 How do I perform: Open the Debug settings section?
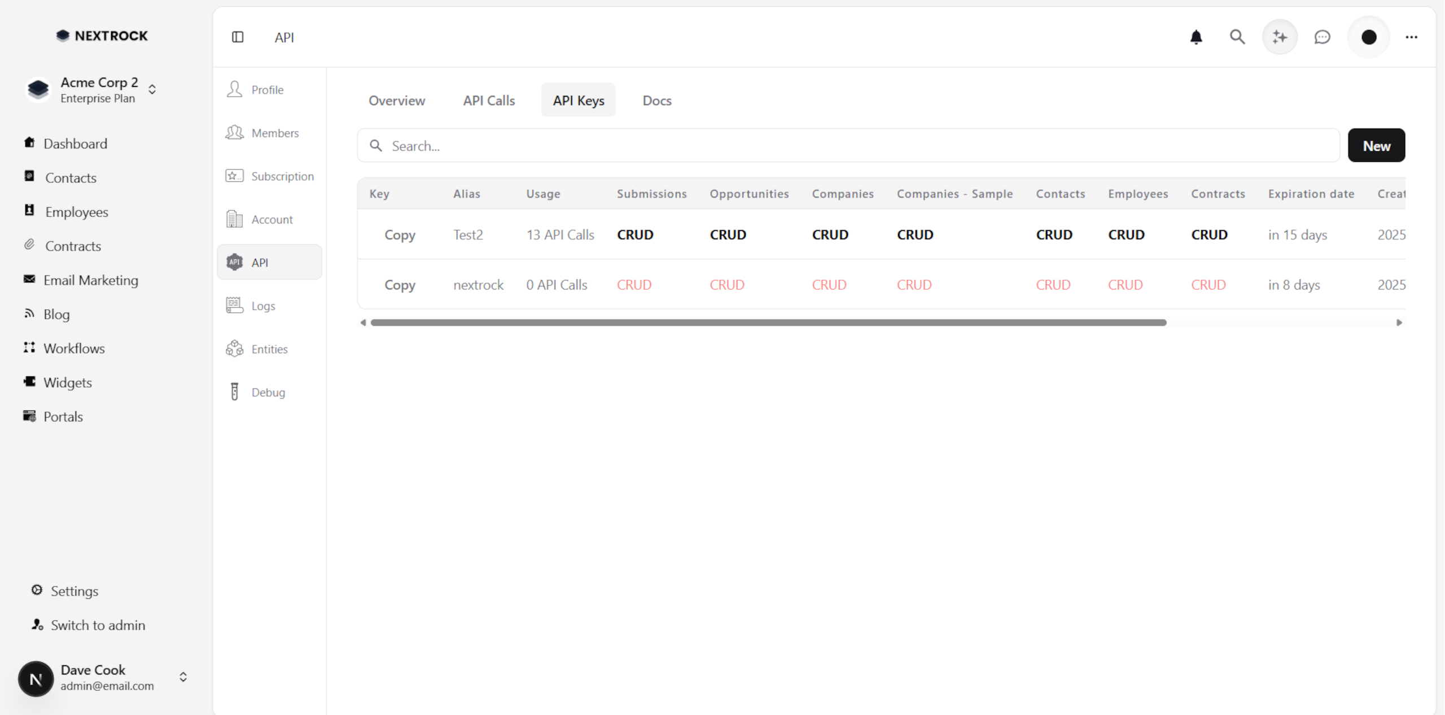point(268,392)
